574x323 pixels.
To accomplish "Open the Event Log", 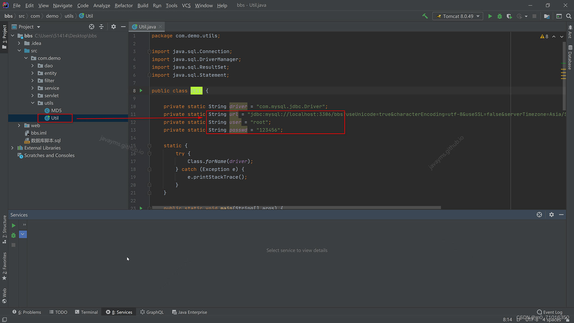I will click(549, 312).
